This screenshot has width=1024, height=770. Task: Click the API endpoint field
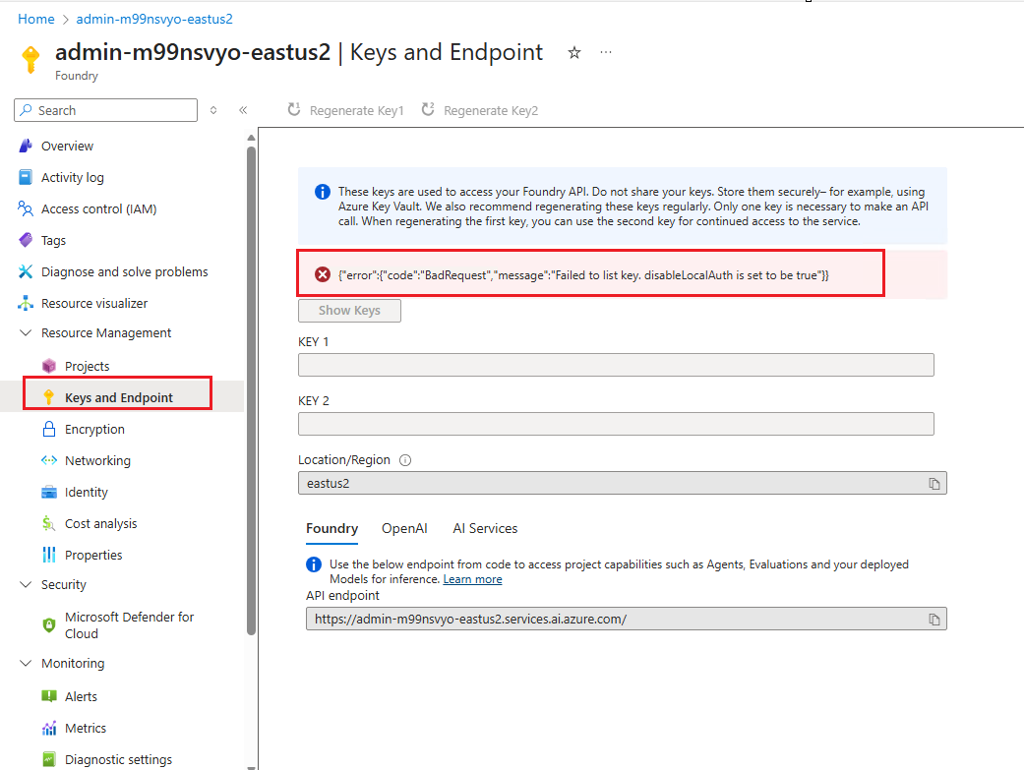[x=627, y=620]
